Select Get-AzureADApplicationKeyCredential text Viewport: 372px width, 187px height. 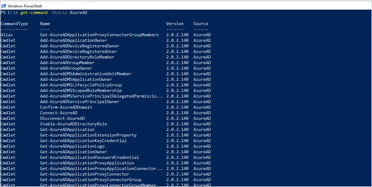(x=83, y=141)
